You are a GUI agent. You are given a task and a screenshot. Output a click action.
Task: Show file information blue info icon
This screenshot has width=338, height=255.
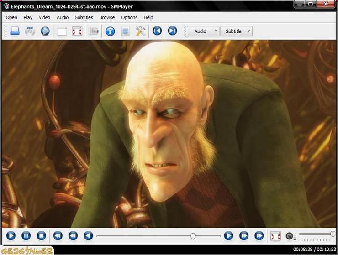[x=110, y=31]
